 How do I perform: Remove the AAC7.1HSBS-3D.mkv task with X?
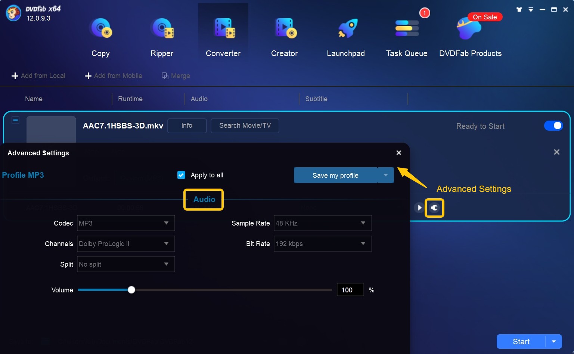pyautogui.click(x=557, y=152)
